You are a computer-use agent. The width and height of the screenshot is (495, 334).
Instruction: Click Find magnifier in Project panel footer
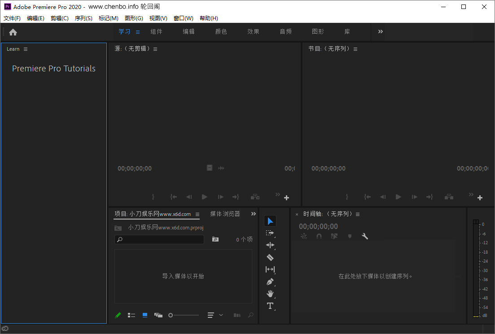(x=251, y=315)
